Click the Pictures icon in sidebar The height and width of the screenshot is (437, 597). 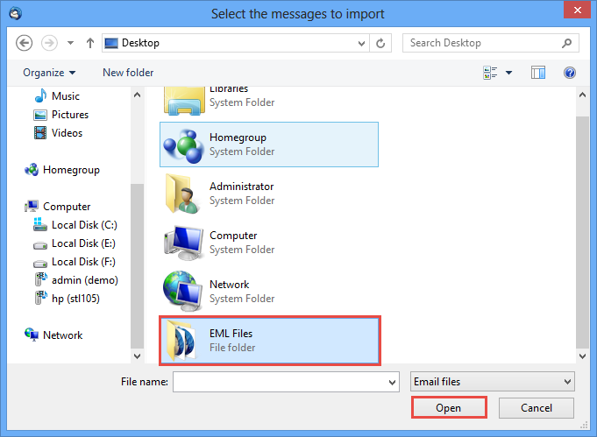click(40, 115)
